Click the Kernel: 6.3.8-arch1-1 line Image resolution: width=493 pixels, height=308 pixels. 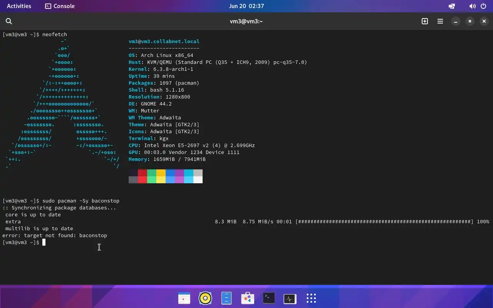tap(161, 69)
